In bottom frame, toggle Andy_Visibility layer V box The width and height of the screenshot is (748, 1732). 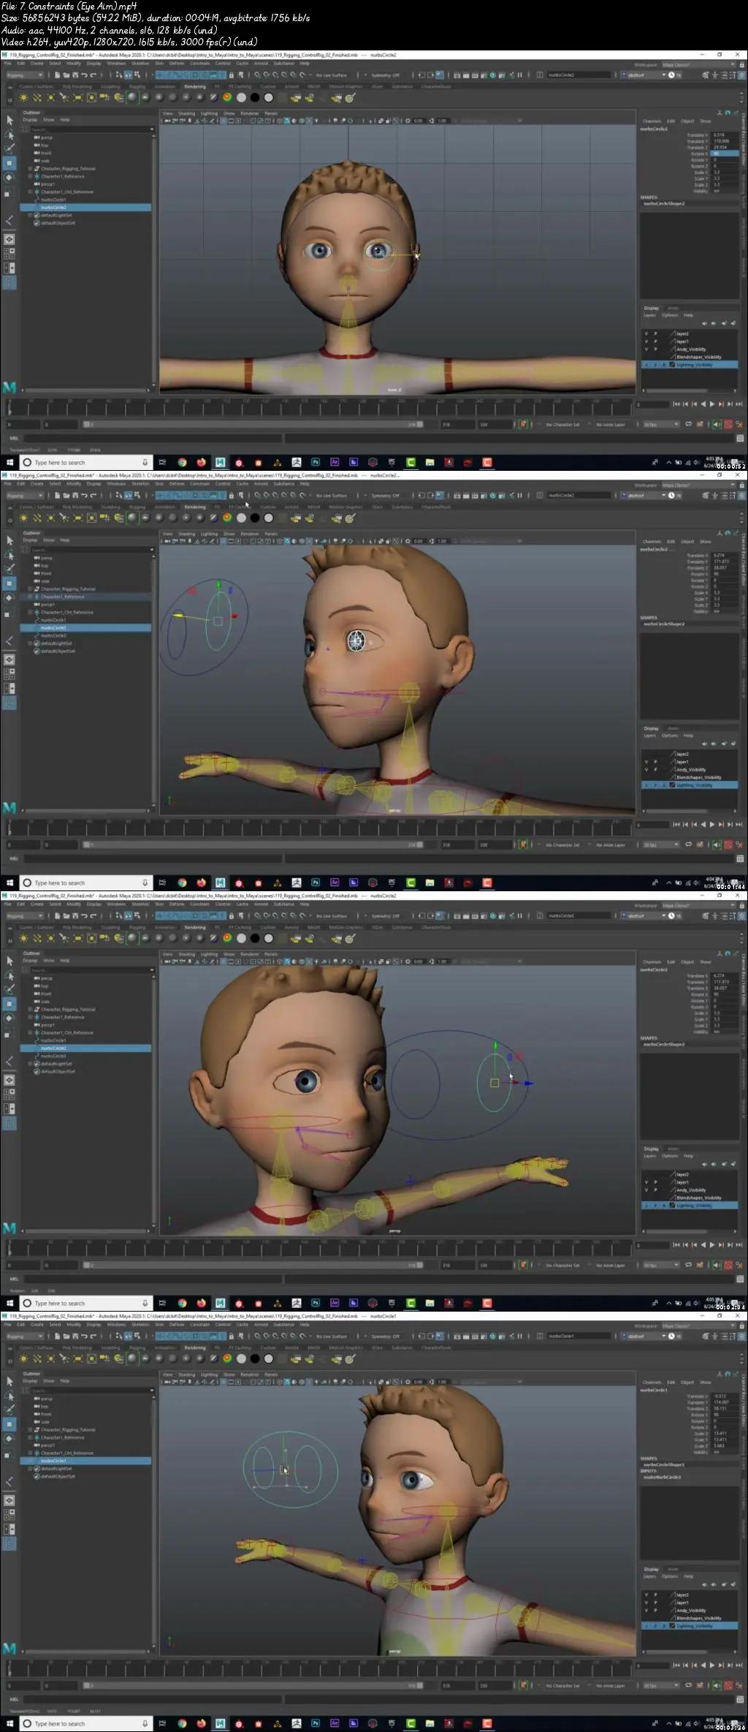tap(646, 1611)
